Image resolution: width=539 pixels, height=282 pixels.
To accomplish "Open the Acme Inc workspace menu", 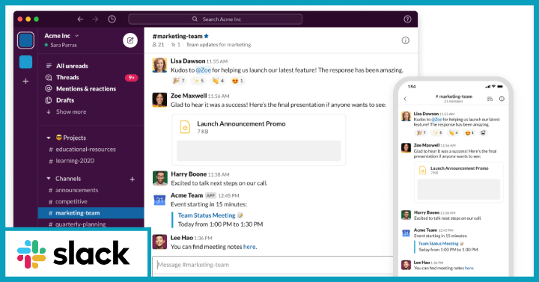I will (61, 36).
